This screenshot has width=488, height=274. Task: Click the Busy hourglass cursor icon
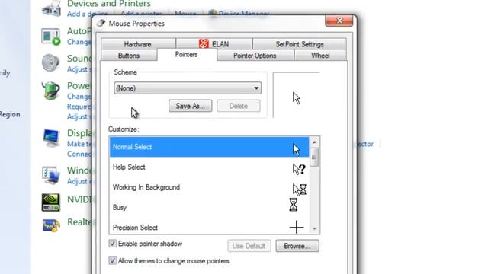[x=293, y=205]
